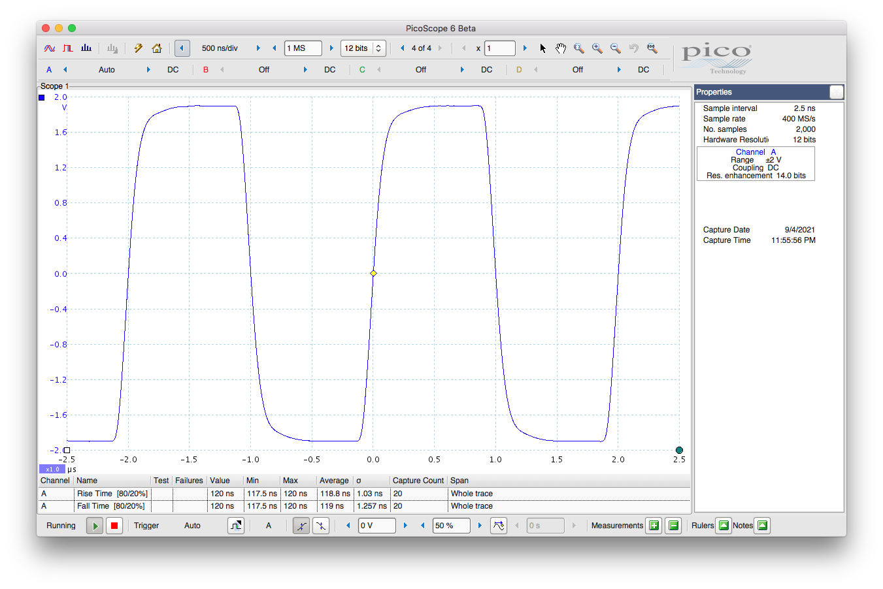Open Channel D Off range dropdown
Viewport: 883px width, 589px height.
(x=578, y=70)
